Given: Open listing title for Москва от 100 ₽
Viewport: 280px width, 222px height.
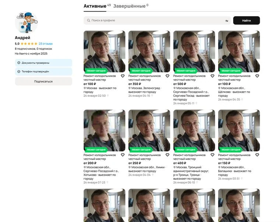Looking at the screenshot, I should tap(99, 78).
